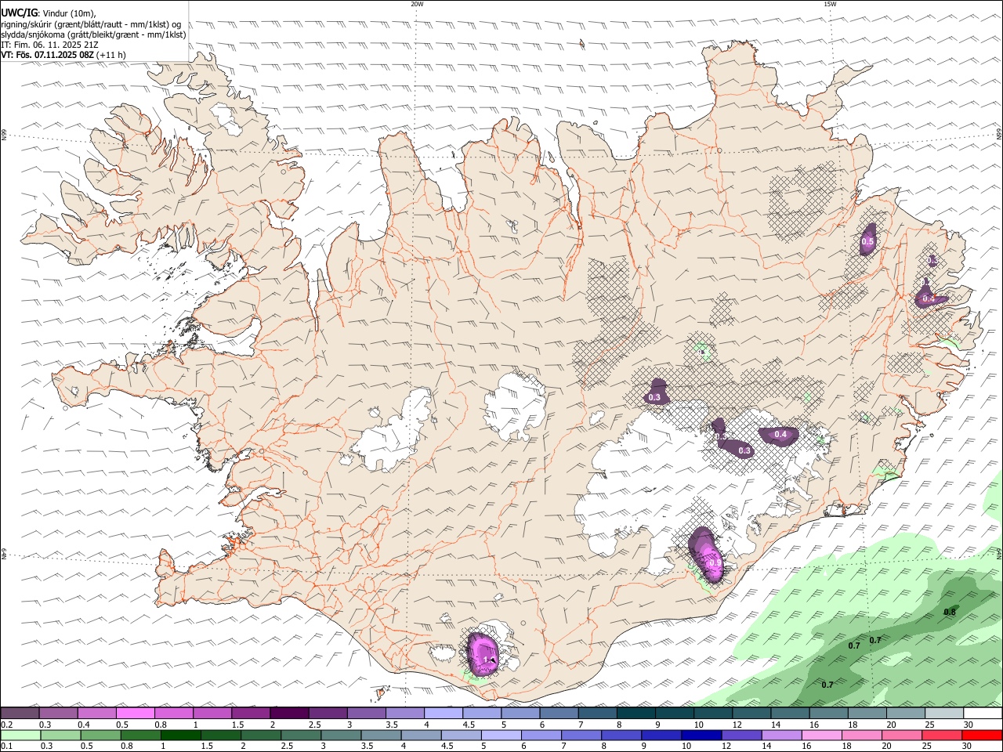
Task: Click the southernmost 0.7 rain value offshore
Action: (x=827, y=685)
